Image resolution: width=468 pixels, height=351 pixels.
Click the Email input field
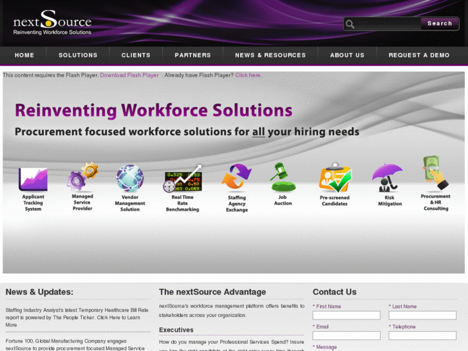click(x=346, y=336)
